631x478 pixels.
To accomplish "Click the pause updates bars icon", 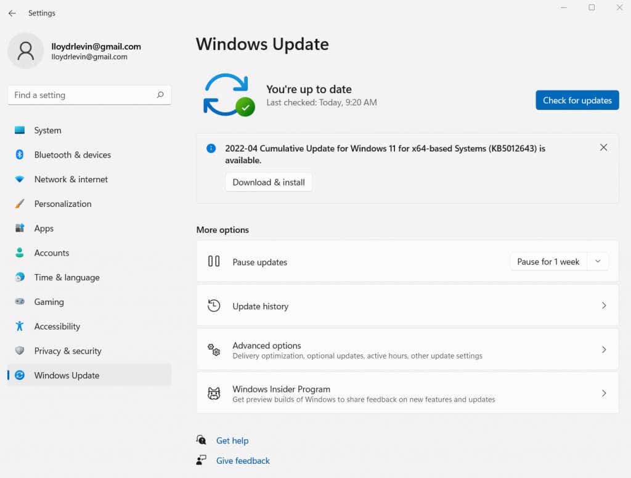I will [214, 262].
